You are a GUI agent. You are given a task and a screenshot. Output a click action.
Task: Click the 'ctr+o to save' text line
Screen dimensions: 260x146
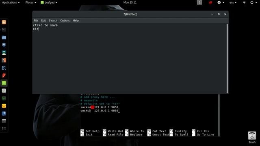click(x=45, y=25)
